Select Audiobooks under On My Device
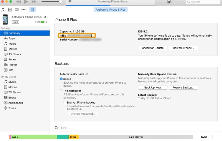The image size is (222, 141). (15, 103)
